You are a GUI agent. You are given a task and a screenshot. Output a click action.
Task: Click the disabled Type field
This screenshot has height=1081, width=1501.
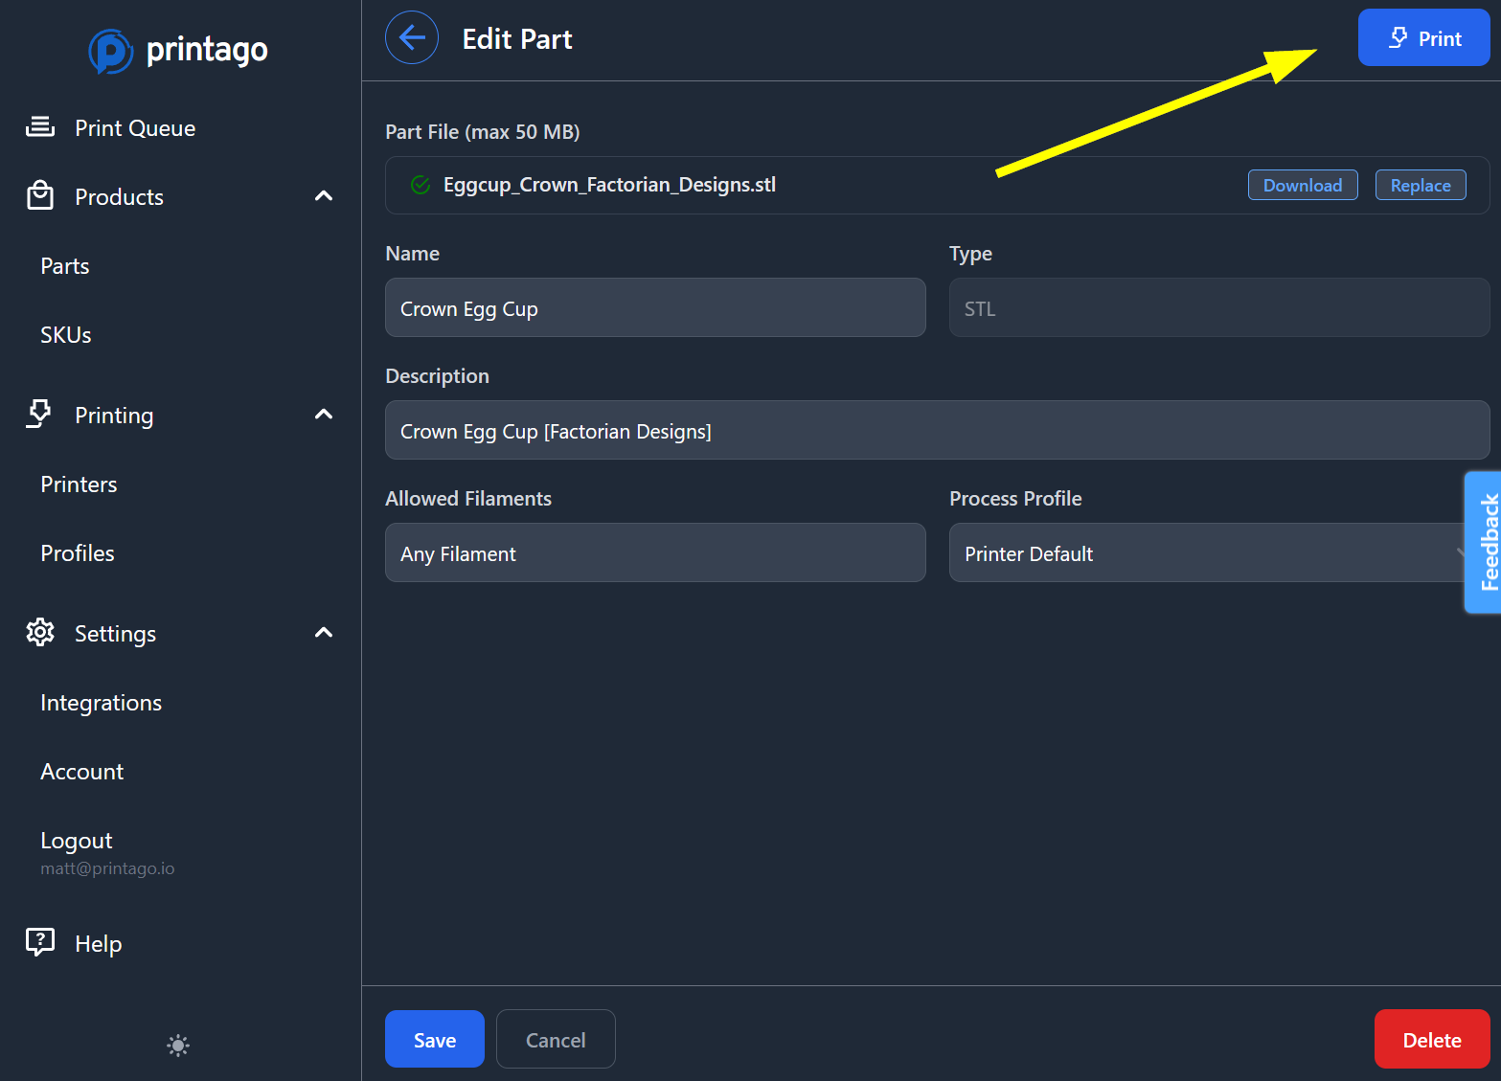1218,307
